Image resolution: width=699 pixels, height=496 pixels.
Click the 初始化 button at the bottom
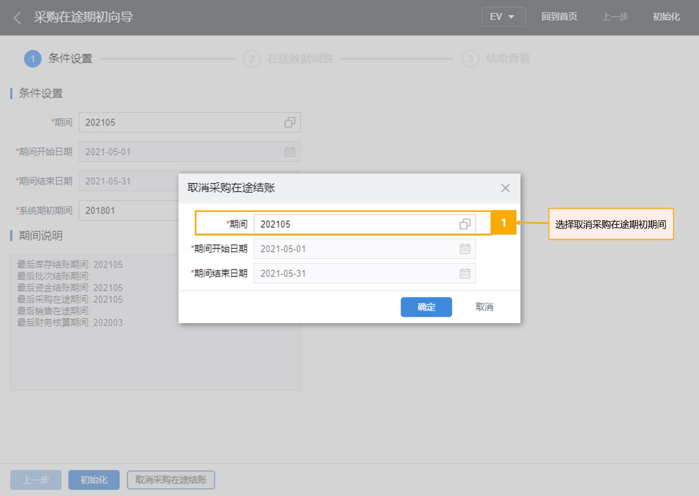click(94, 480)
